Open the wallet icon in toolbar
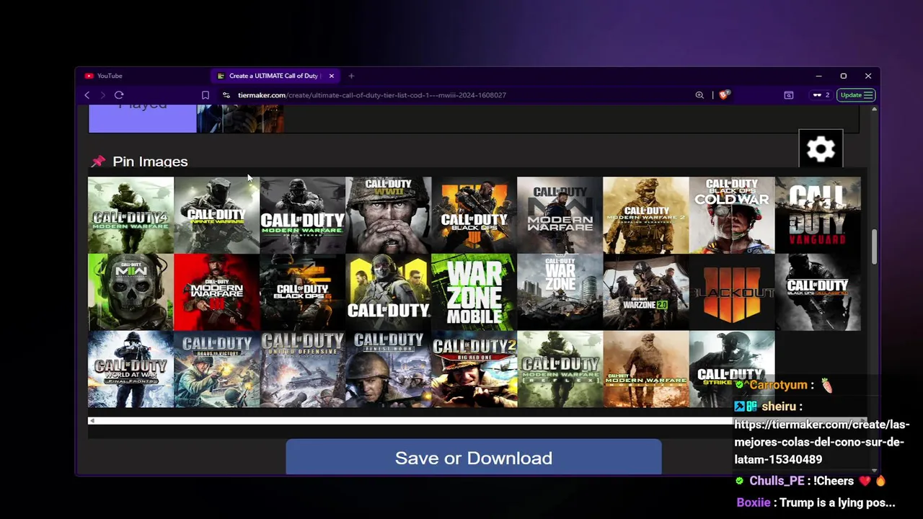The height and width of the screenshot is (519, 923). [789, 95]
